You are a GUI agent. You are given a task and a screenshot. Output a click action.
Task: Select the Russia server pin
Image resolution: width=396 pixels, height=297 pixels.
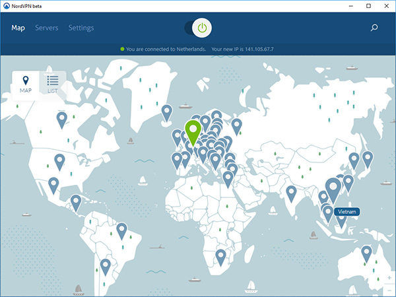pyautogui.click(x=237, y=127)
